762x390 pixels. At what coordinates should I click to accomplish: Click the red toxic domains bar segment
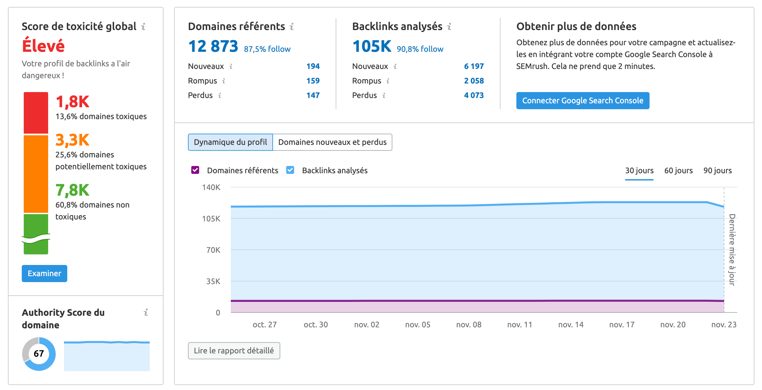36,113
